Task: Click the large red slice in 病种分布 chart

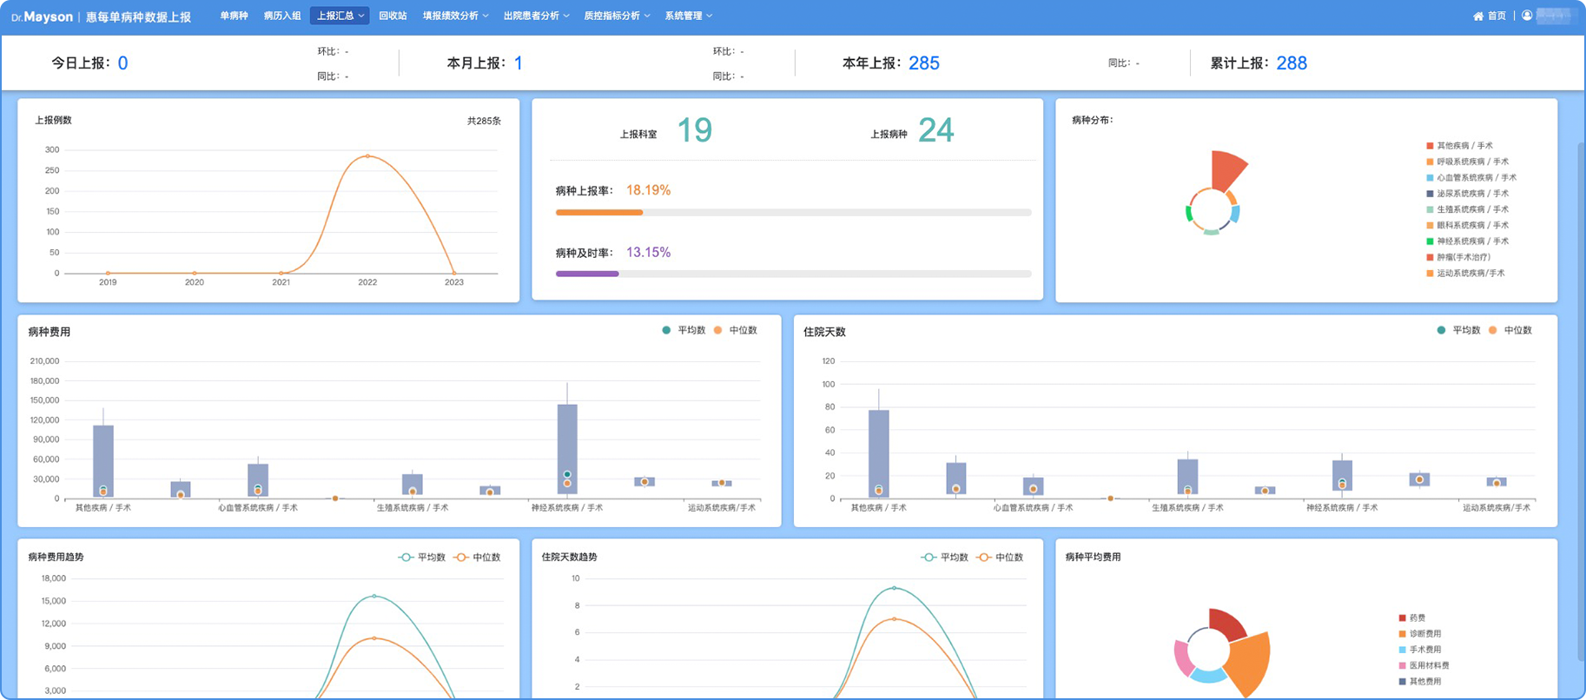Action: click(1227, 168)
